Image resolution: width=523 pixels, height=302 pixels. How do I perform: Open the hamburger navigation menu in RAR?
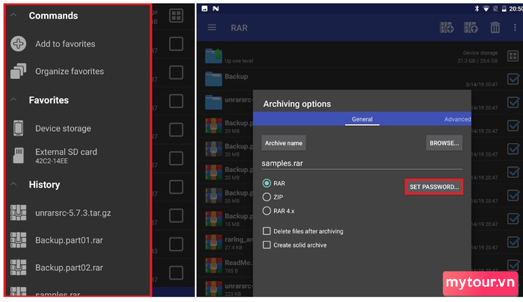coord(211,28)
